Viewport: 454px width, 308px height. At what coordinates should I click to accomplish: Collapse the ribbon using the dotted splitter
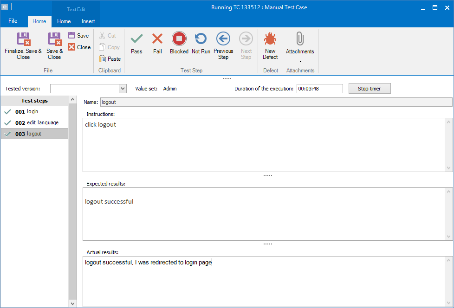[227, 78]
